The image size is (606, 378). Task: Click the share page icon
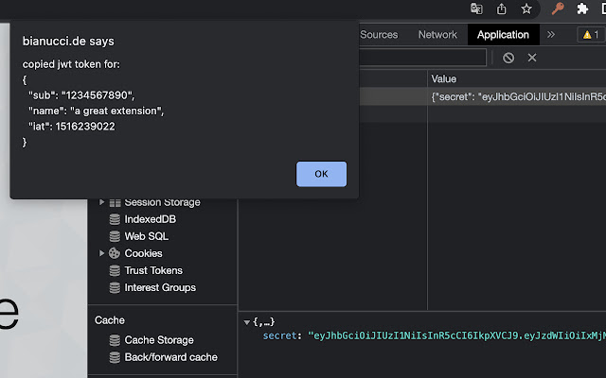pyautogui.click(x=502, y=9)
